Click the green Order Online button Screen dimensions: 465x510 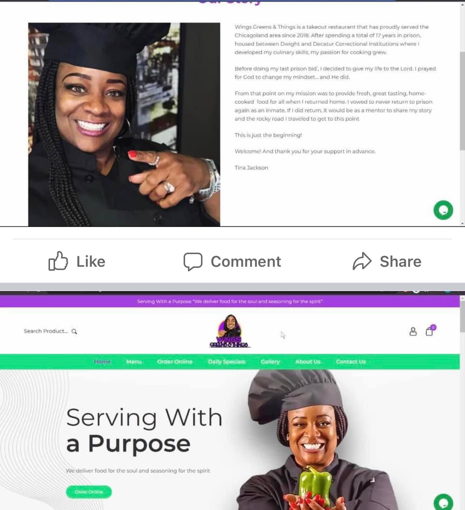tap(89, 492)
